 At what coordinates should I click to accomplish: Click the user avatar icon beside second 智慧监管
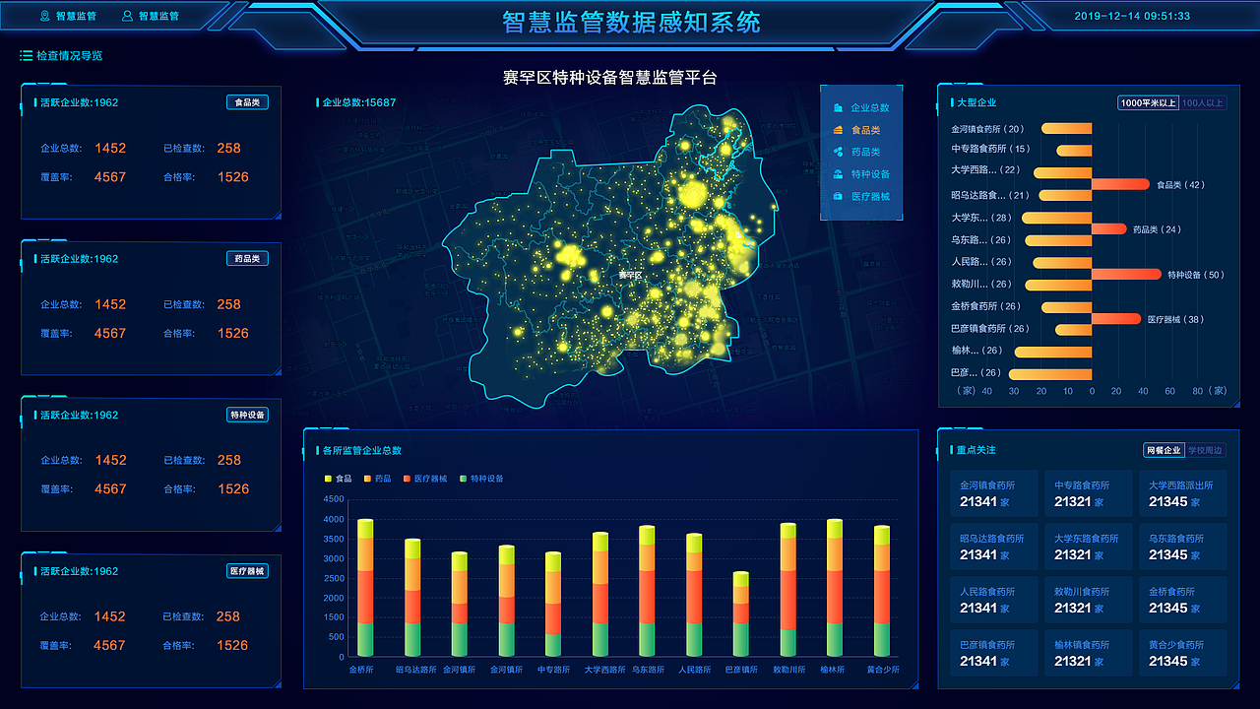tap(127, 16)
